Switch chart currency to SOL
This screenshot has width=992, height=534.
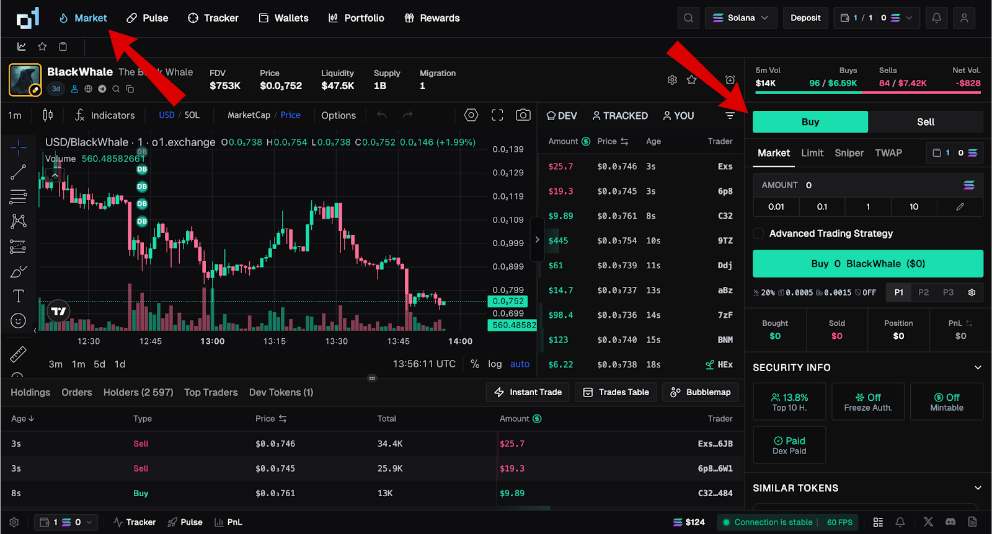[192, 115]
